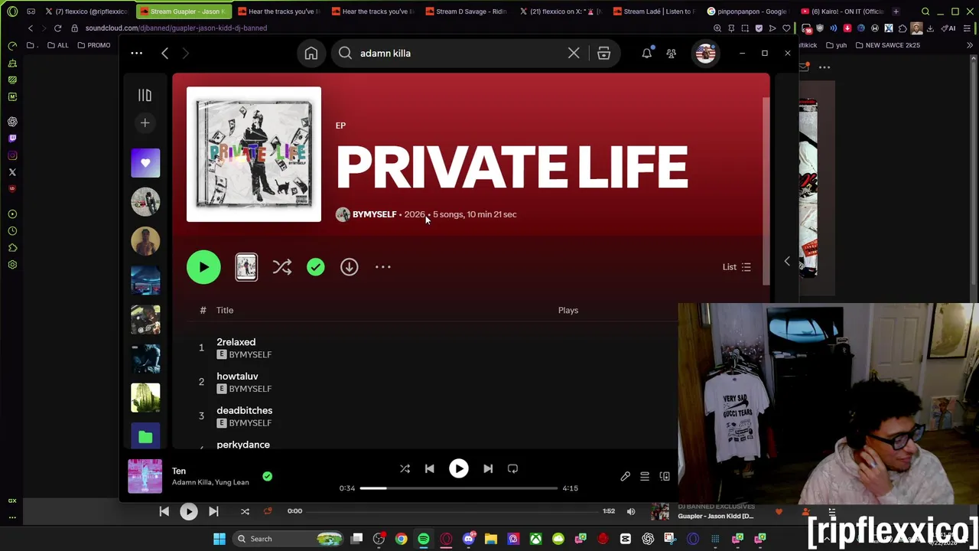This screenshot has height=551, width=979.
Task: Toggle shuffle in the SoundCloud player
Action: tap(245, 511)
